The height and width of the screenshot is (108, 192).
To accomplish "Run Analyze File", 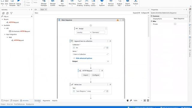I will click(x=119, y=3).
